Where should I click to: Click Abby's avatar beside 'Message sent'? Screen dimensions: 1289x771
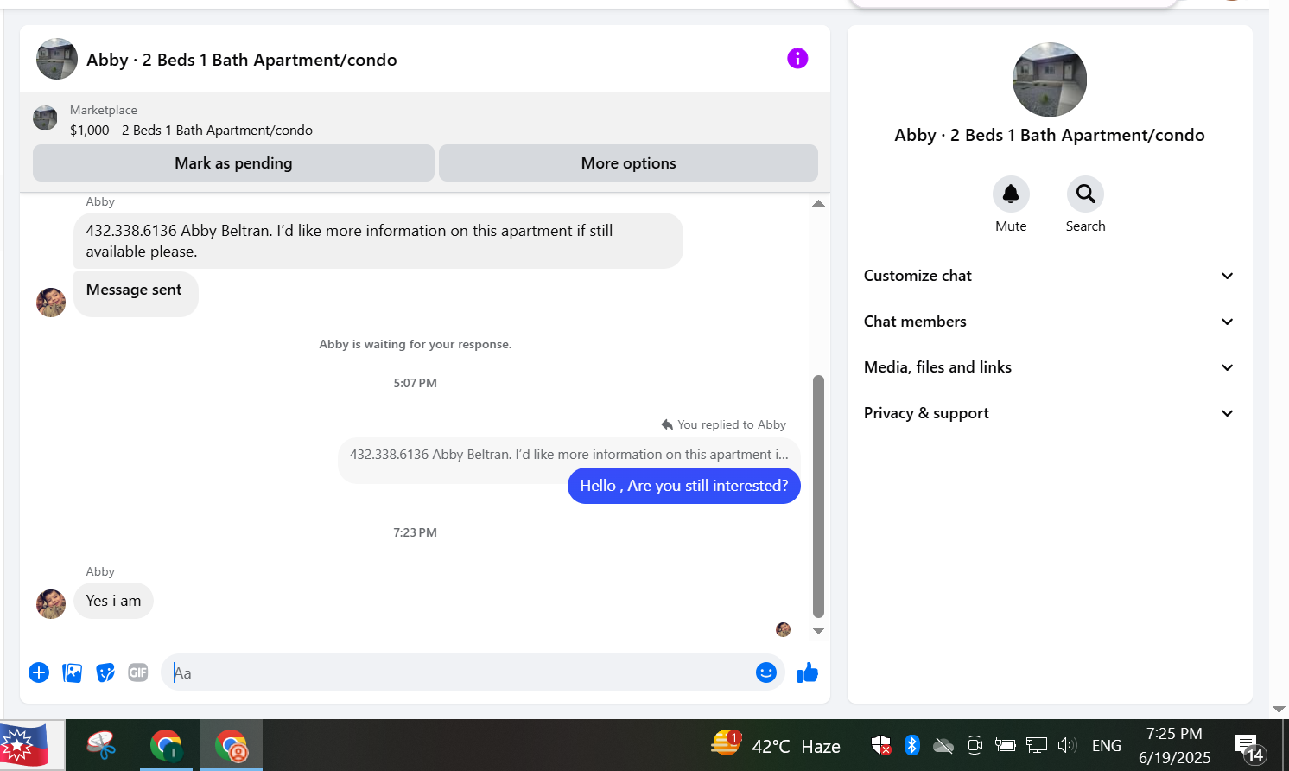pos(51,303)
